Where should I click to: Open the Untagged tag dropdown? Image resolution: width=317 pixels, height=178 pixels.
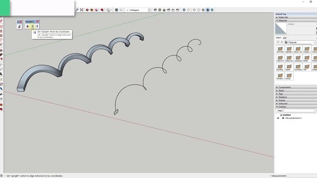point(149,10)
